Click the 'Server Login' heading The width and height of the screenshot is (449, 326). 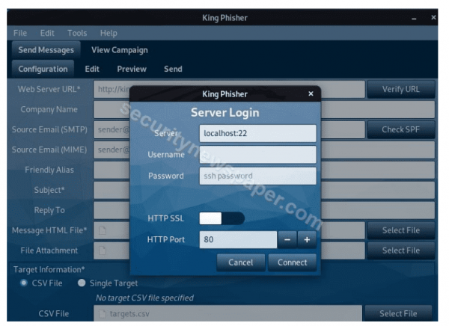point(225,112)
